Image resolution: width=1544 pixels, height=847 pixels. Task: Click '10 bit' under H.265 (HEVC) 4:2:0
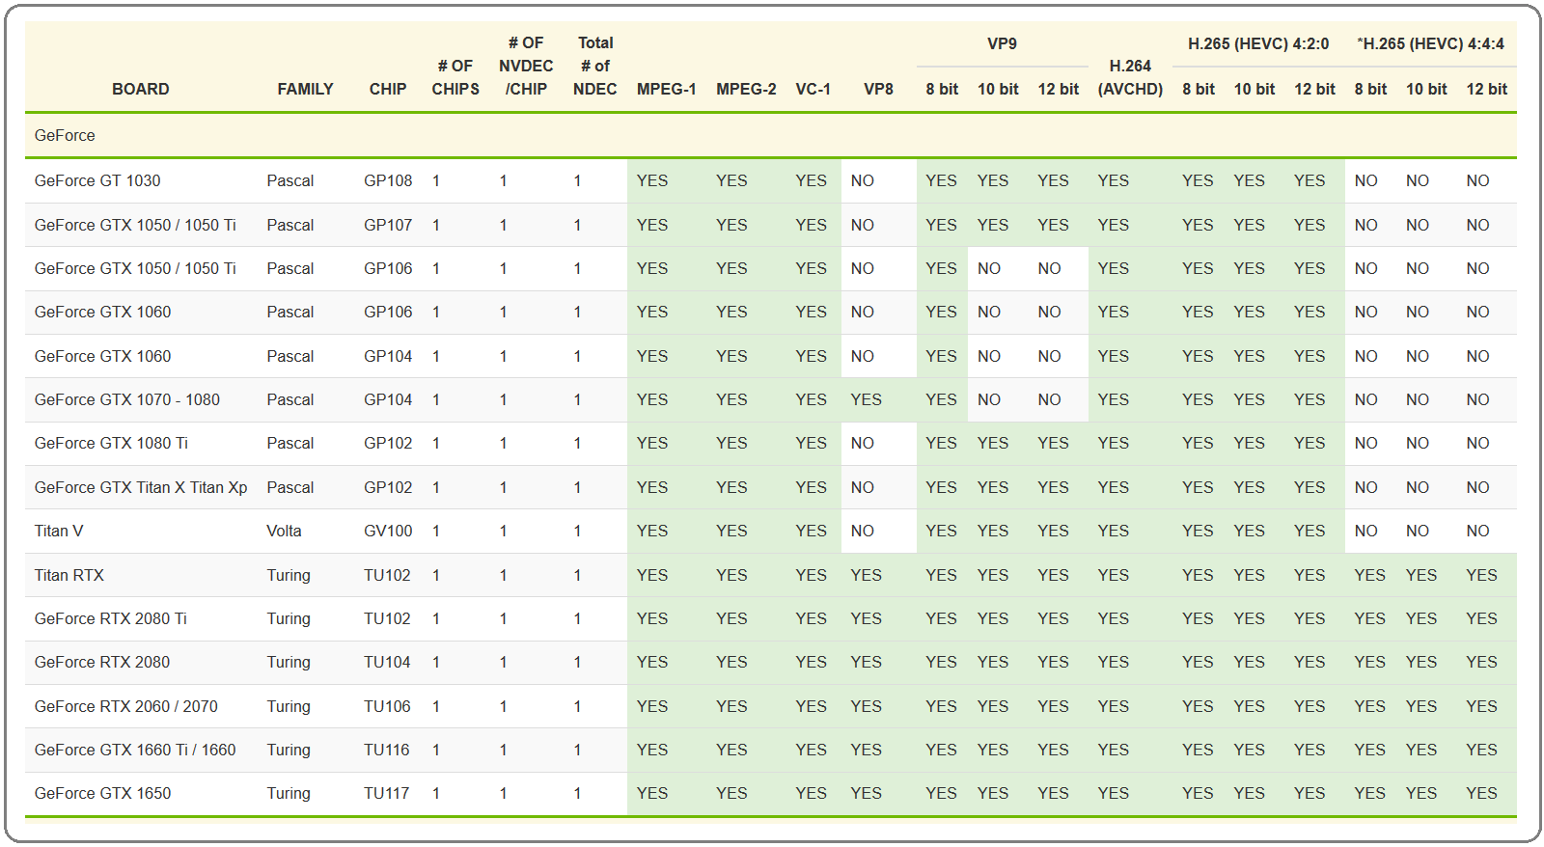pyautogui.click(x=1254, y=89)
